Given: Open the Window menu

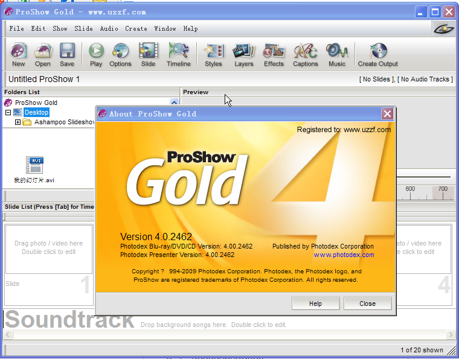Looking at the screenshot, I should (165, 28).
